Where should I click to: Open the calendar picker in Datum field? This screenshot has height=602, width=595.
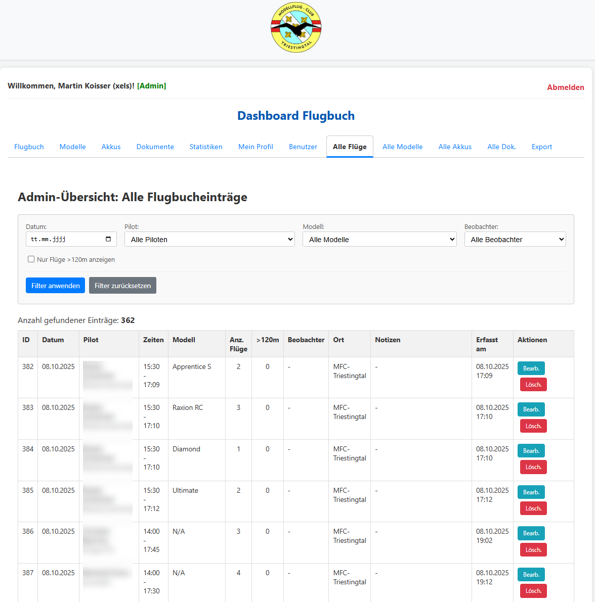click(x=108, y=239)
